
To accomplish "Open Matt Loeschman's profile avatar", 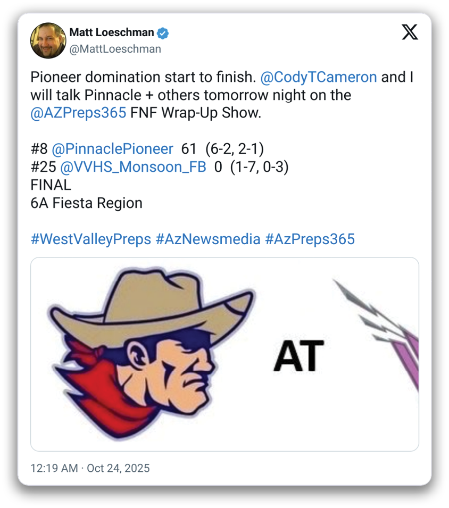I will coord(48,40).
